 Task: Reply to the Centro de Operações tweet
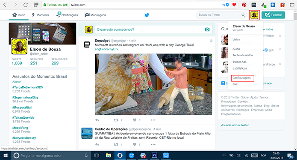click(97, 145)
